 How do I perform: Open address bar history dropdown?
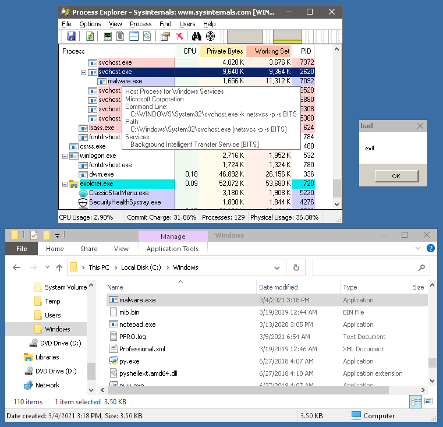[x=277, y=268]
